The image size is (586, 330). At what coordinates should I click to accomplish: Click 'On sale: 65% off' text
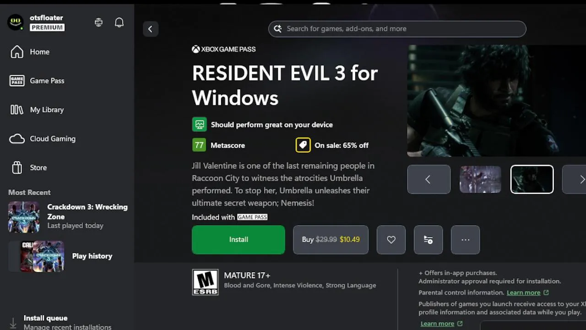coord(342,145)
